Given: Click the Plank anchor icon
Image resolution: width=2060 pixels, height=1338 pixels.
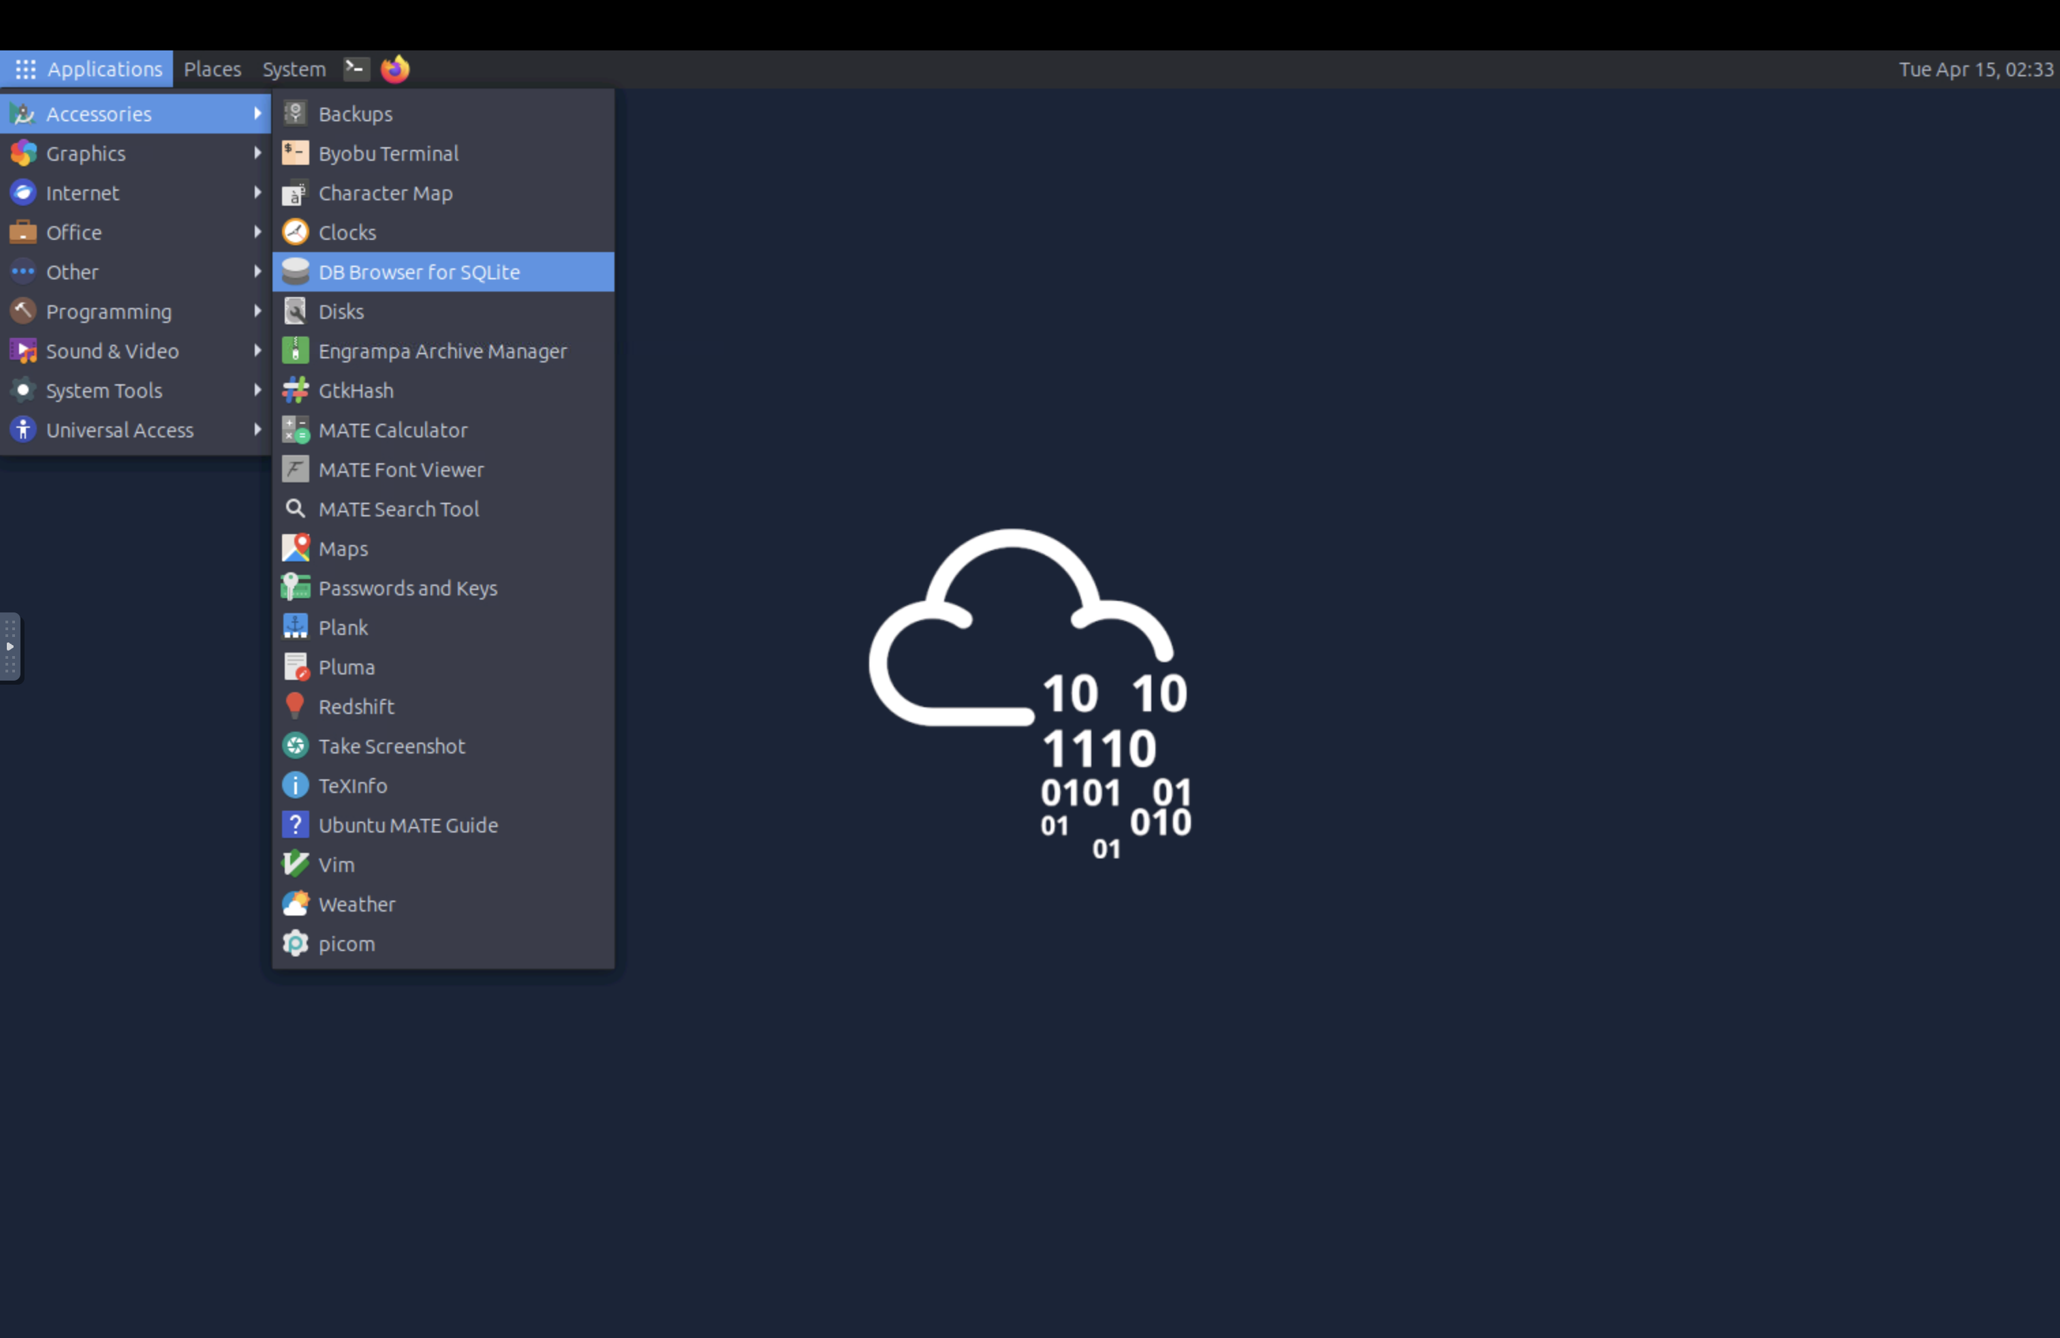Looking at the screenshot, I should 295,627.
